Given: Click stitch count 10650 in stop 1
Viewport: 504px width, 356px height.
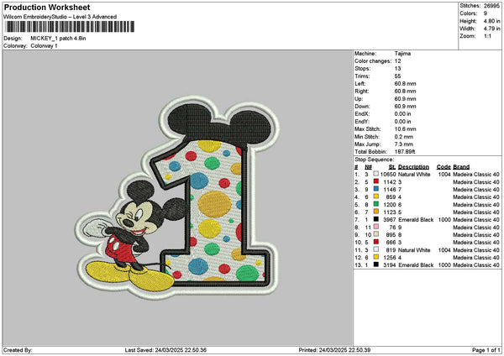Looking at the screenshot, I should (388, 174).
